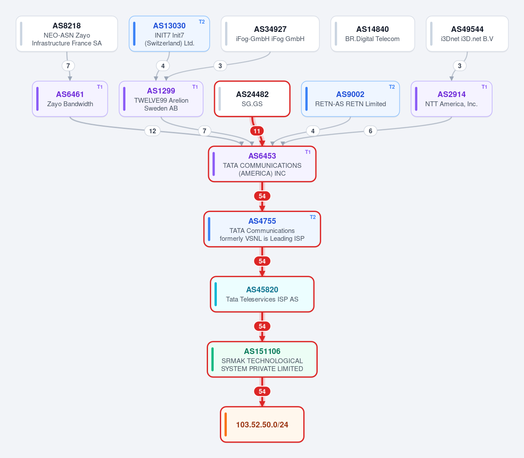Select the T1 tier badge on AS6453

point(308,152)
